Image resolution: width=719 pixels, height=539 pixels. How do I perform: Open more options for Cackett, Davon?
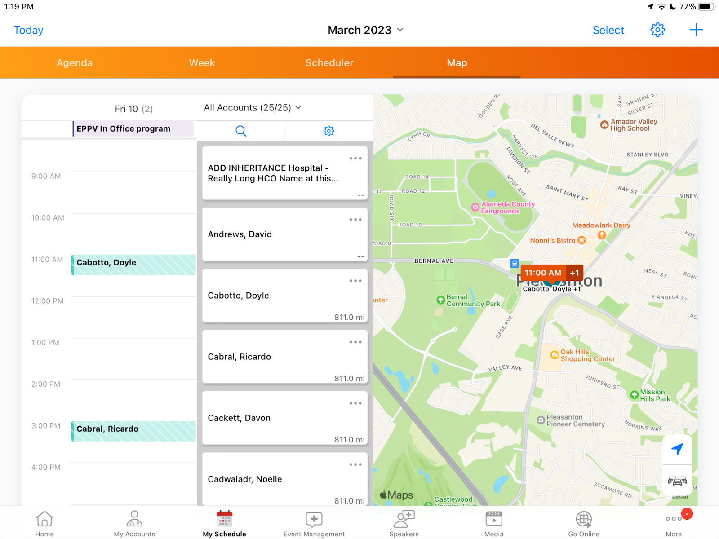pos(355,403)
